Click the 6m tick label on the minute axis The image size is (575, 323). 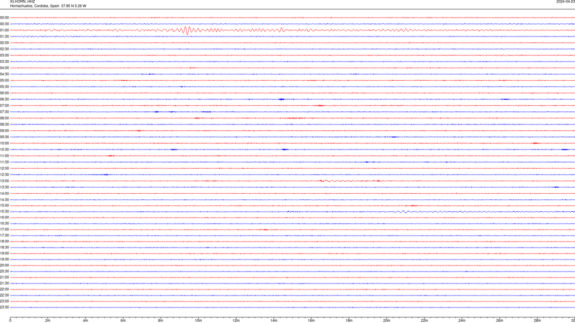pyautogui.click(x=123, y=321)
